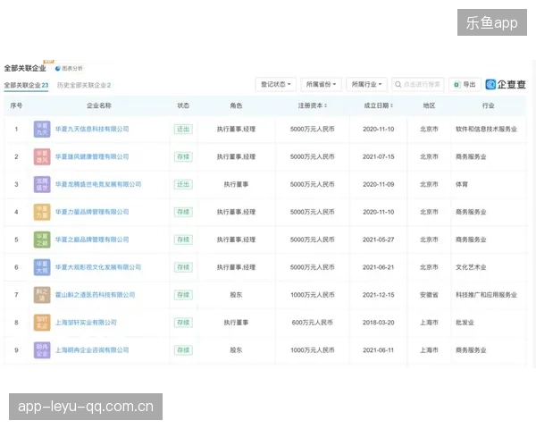The height and width of the screenshot is (429, 536).
Task: Click the 迁出 status tag in row 3
Action: click(x=183, y=184)
